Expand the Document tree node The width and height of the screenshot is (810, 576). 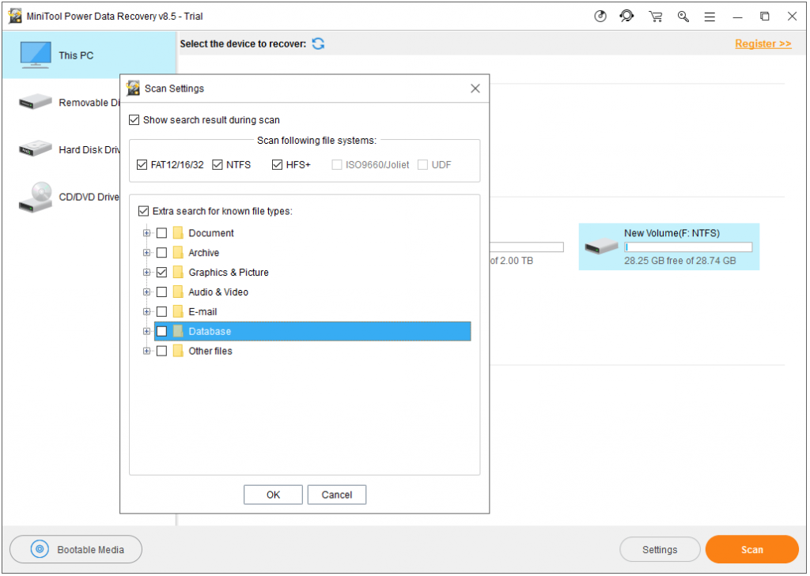tap(146, 233)
